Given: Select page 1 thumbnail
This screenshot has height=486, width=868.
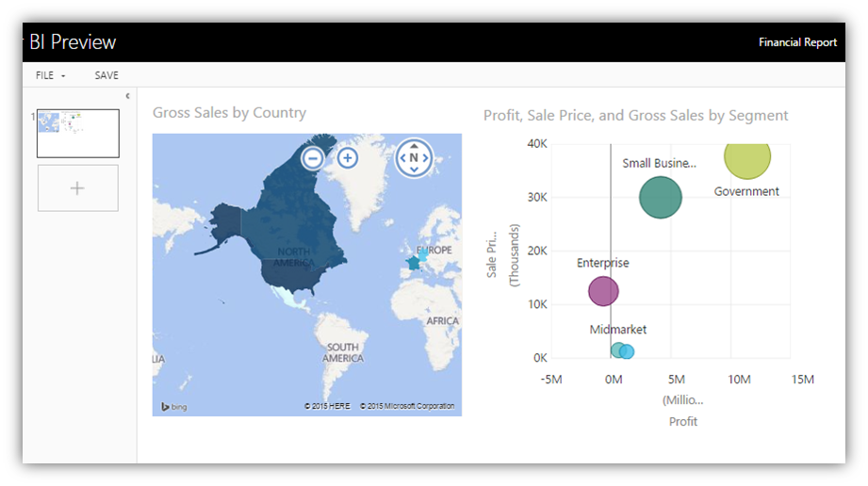Looking at the screenshot, I should click(x=78, y=133).
